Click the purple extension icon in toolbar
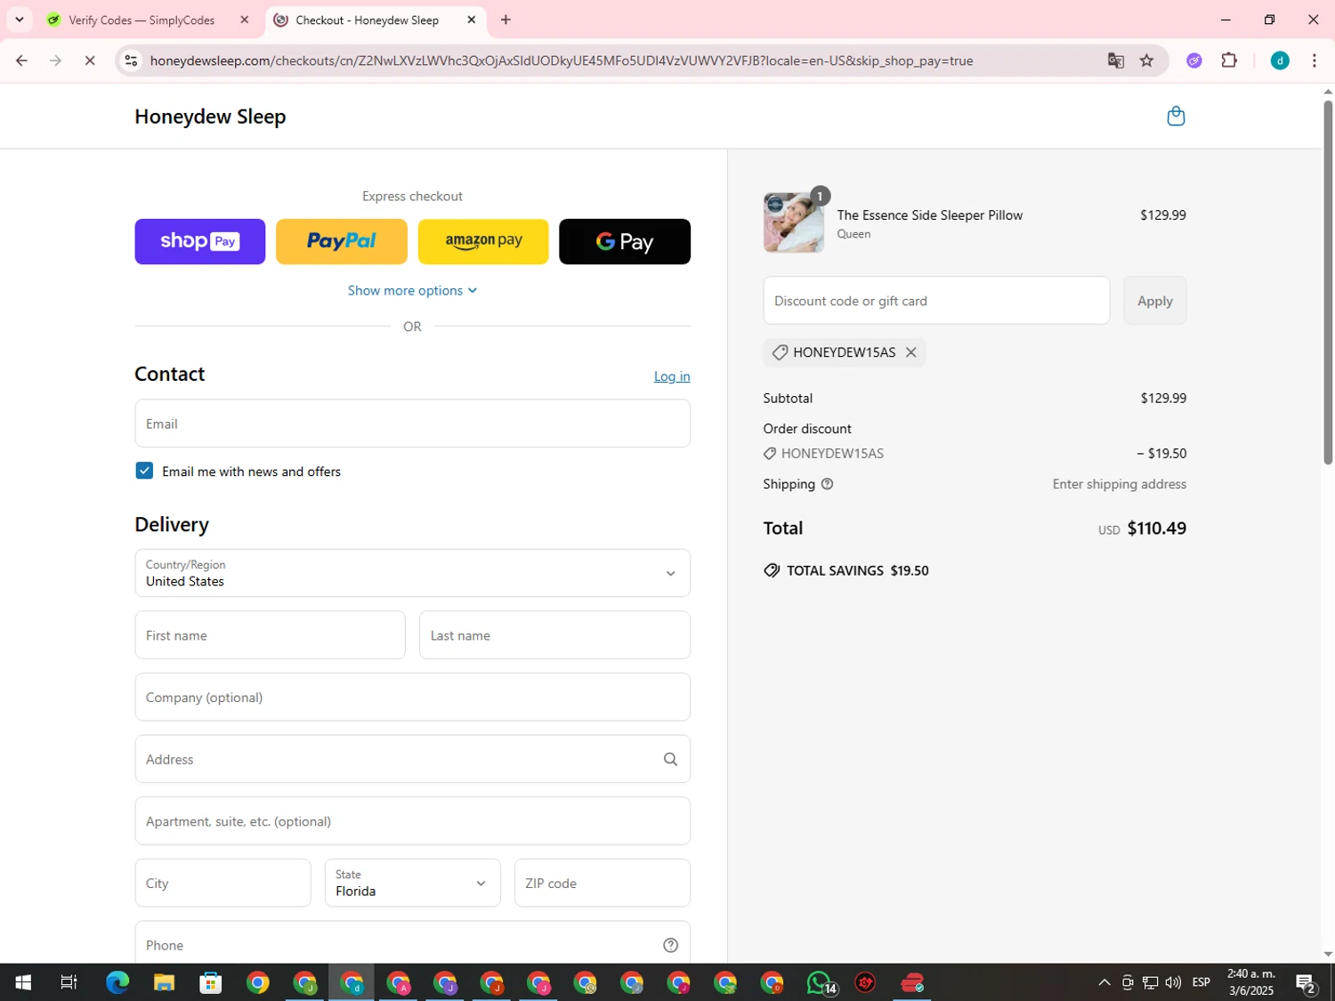The image size is (1335, 1001). (x=1194, y=61)
